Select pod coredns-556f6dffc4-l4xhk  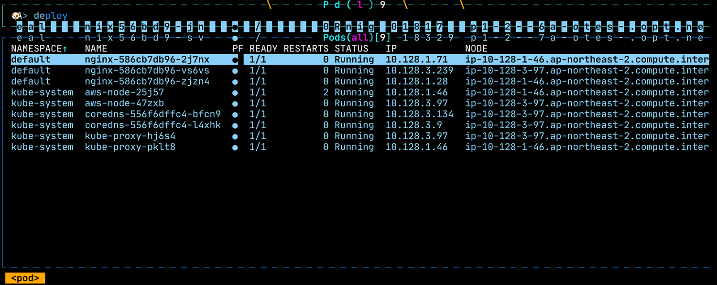tap(152, 125)
